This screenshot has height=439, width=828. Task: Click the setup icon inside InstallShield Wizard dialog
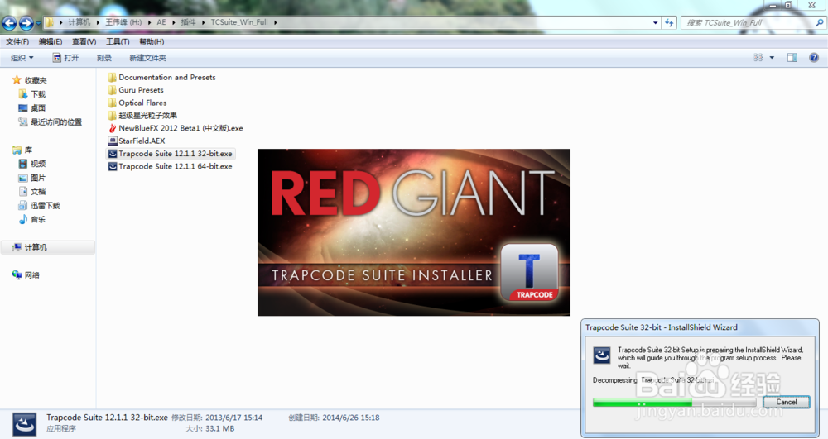click(x=602, y=355)
